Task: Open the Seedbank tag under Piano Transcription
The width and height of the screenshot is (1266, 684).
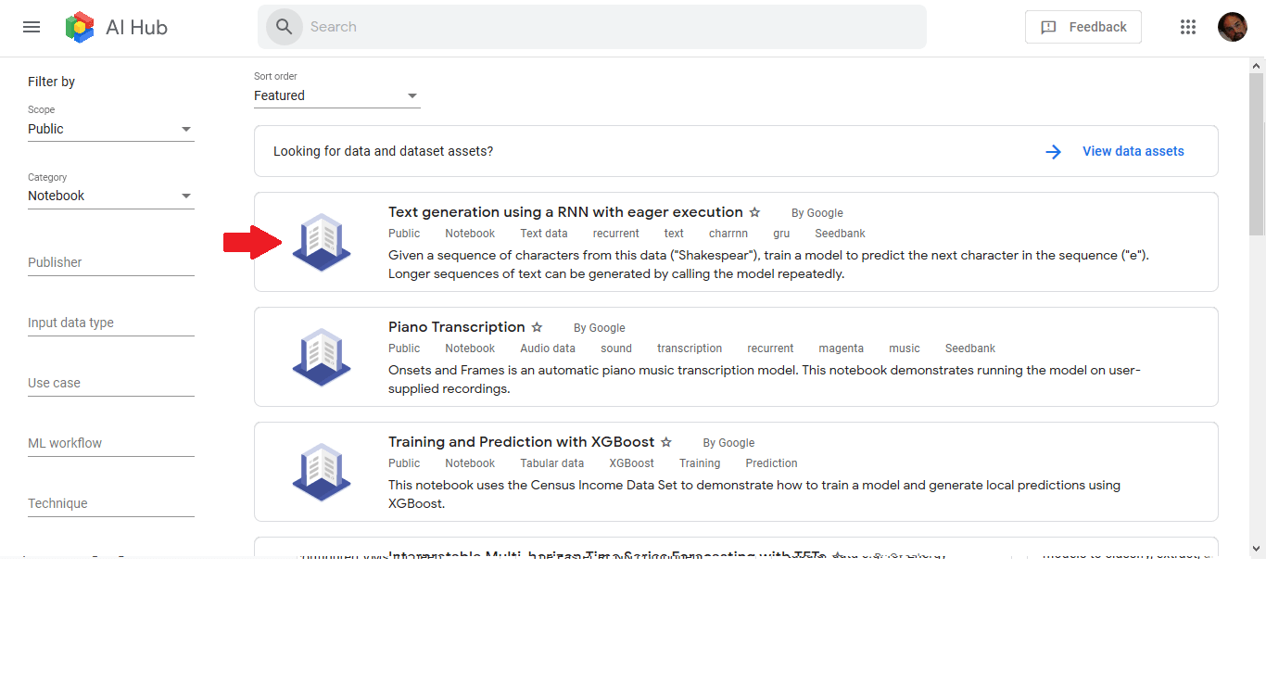Action: pyautogui.click(x=969, y=348)
